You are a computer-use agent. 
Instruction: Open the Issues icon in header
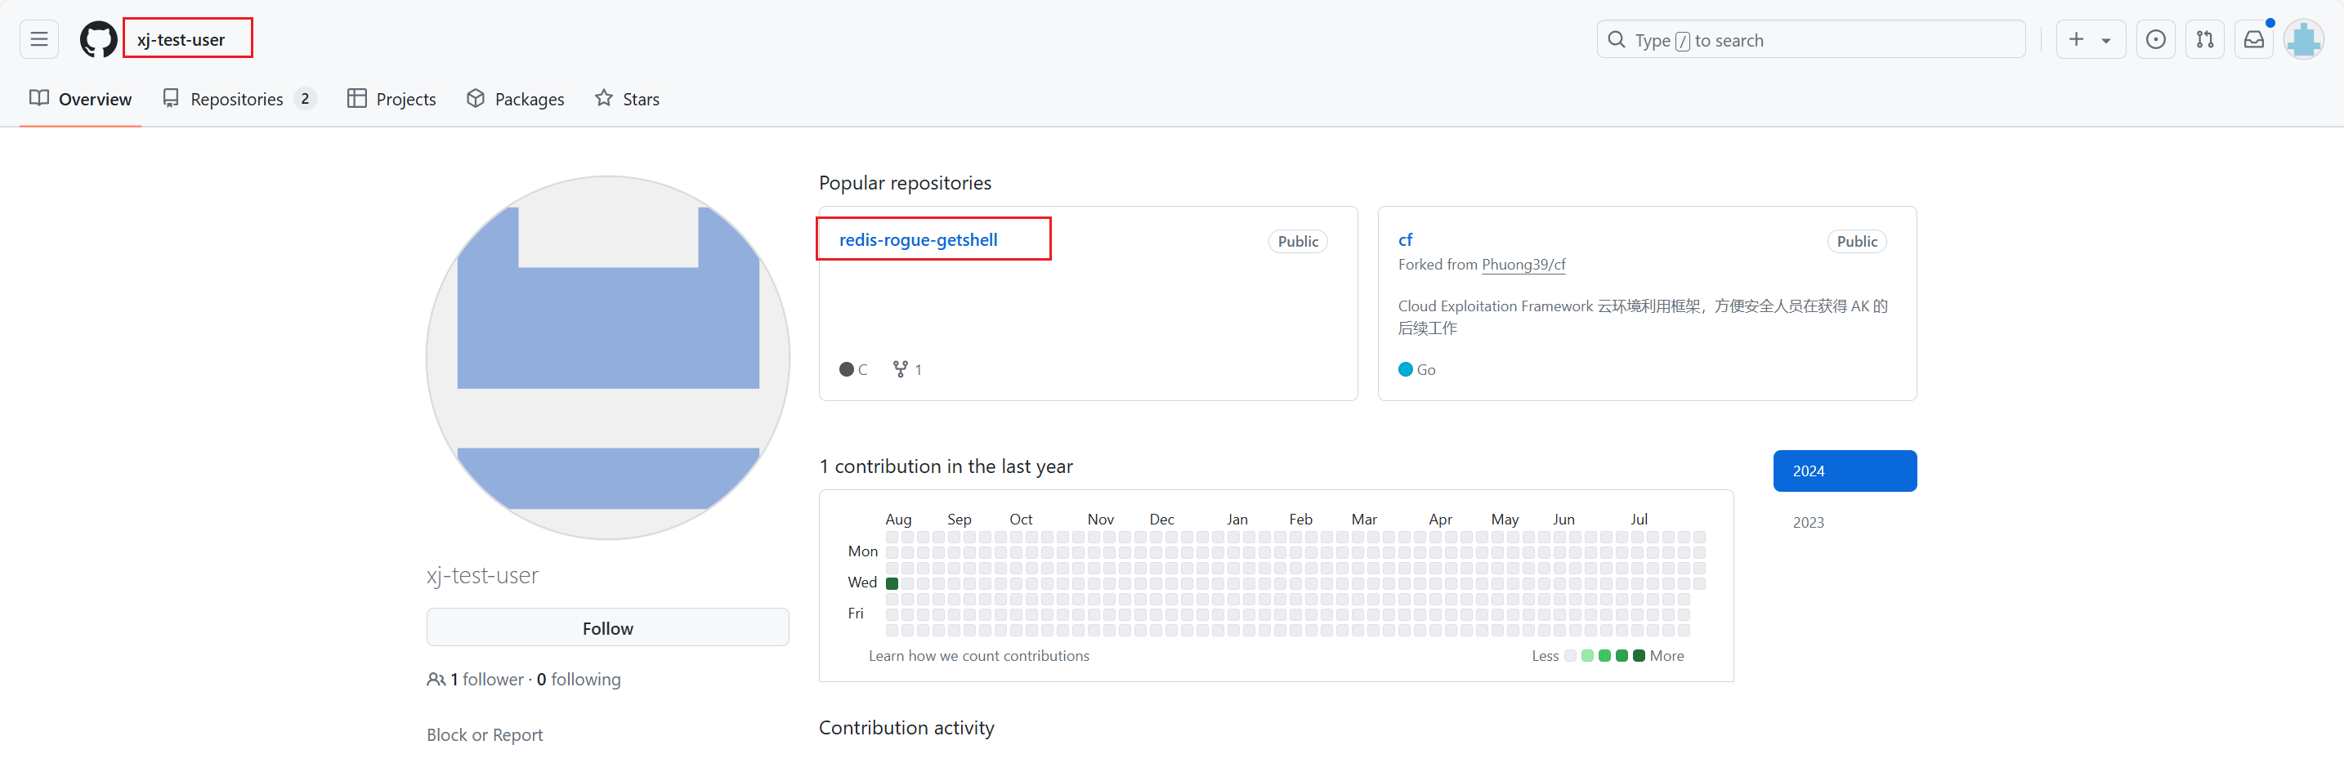point(2154,39)
